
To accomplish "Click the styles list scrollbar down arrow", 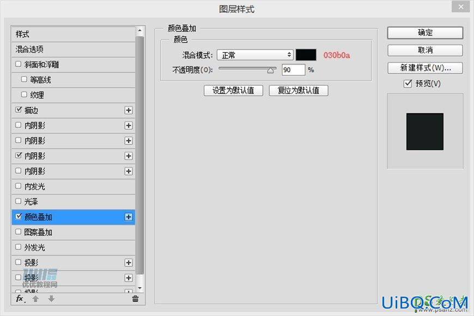I will click(139, 288).
